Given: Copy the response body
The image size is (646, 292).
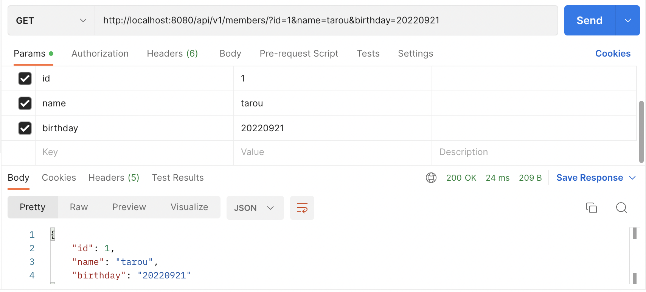Looking at the screenshot, I should pos(591,207).
